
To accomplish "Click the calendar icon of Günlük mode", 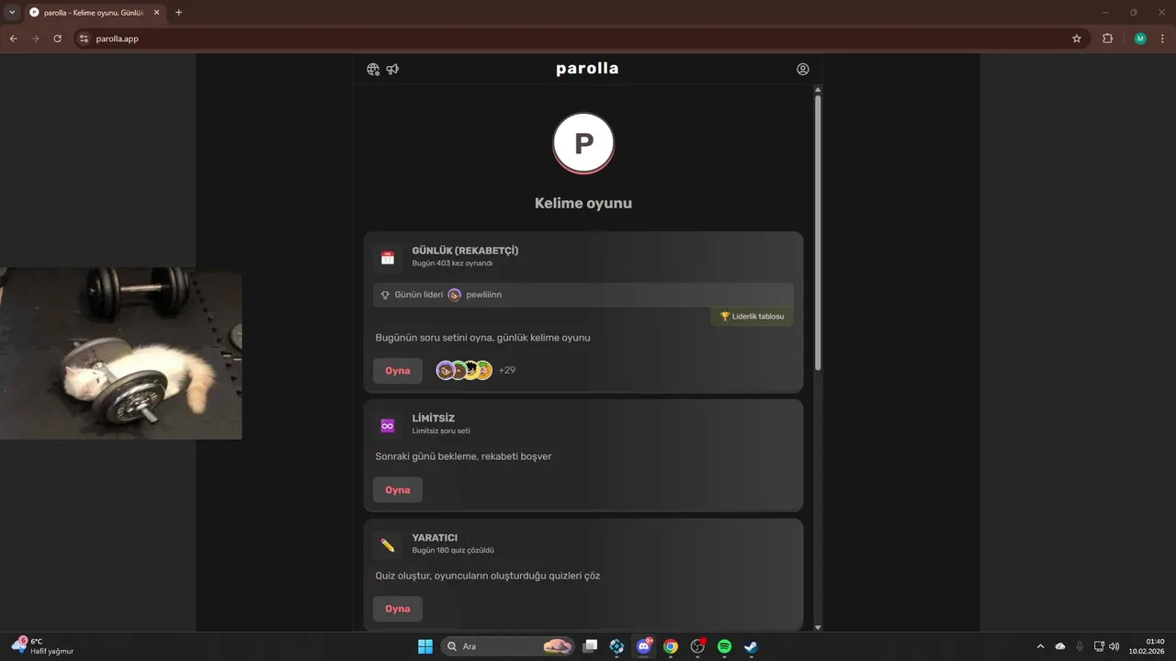I will pos(388,258).
